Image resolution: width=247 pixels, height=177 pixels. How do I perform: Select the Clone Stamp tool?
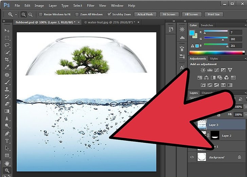[x=7, y=89]
